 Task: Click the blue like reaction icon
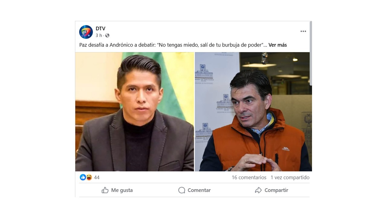coord(83,177)
